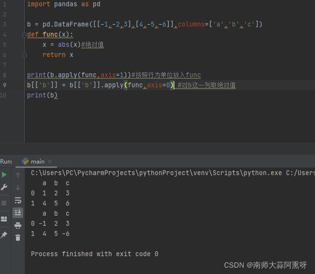Click the print icon in Run console
Viewport: 315px width, 274px height.
18,225
